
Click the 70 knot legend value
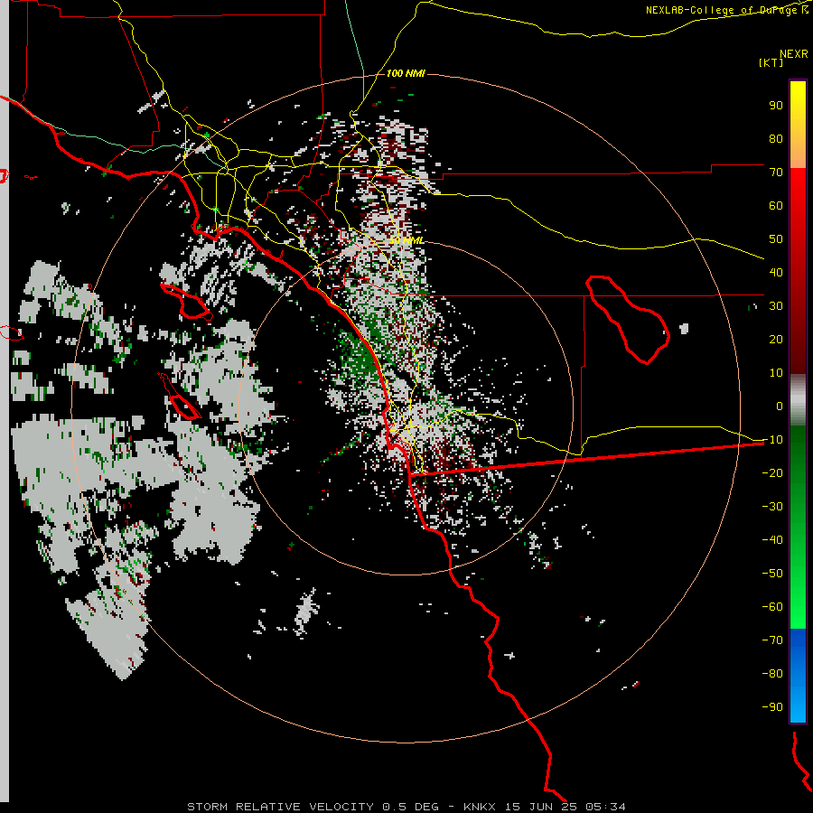(776, 173)
